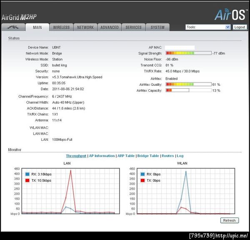The width and height of the screenshot is (250, 240).
Task: Click 'TX: 10.5kbps' in LAN legend
Action: pyautogui.click(x=41, y=180)
